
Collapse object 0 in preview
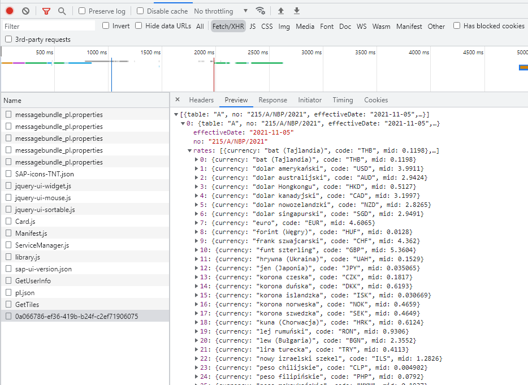(x=183, y=124)
